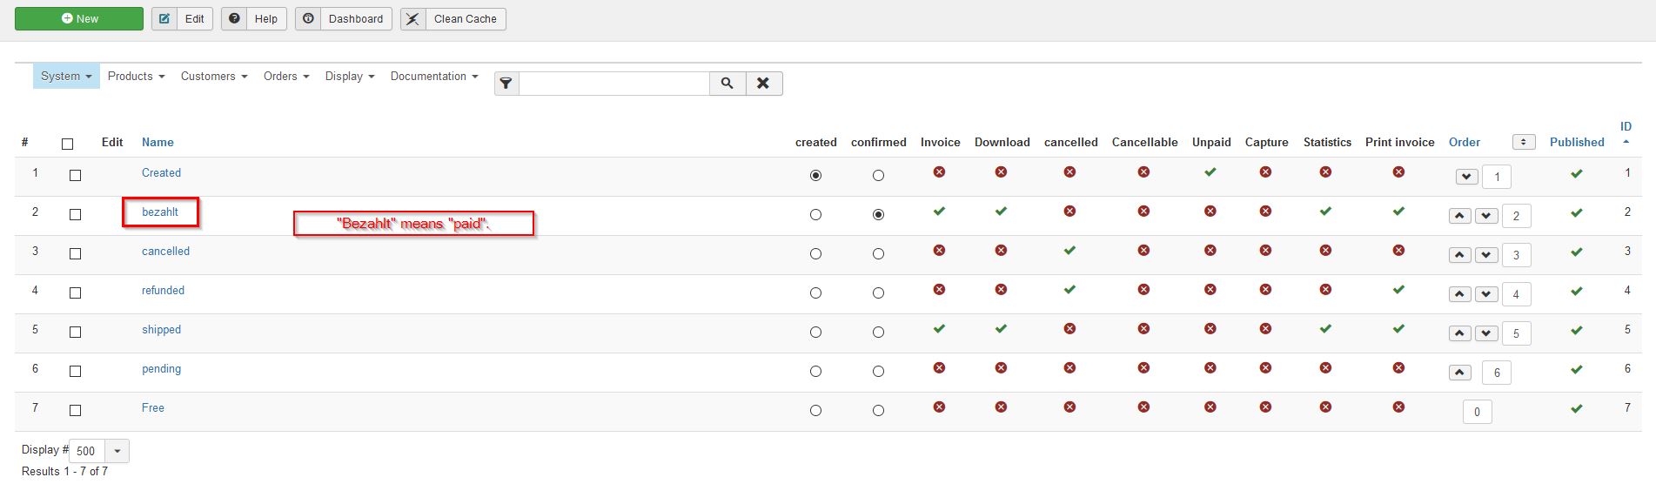Move the refunded status down in order
This screenshot has height=484, width=1656.
pyautogui.click(x=1486, y=294)
